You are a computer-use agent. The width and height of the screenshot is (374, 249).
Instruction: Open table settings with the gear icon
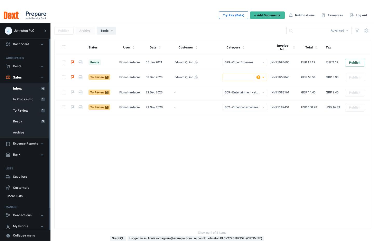tap(366, 30)
